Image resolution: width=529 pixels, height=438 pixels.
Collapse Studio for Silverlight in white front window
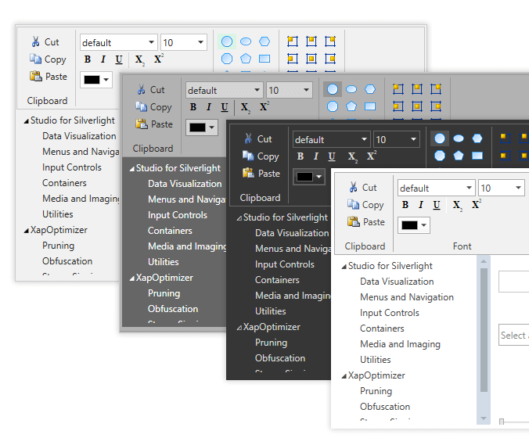click(344, 267)
